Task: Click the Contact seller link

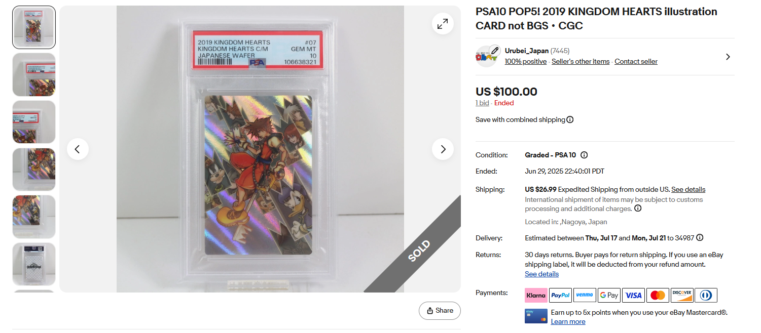Action: tap(636, 62)
